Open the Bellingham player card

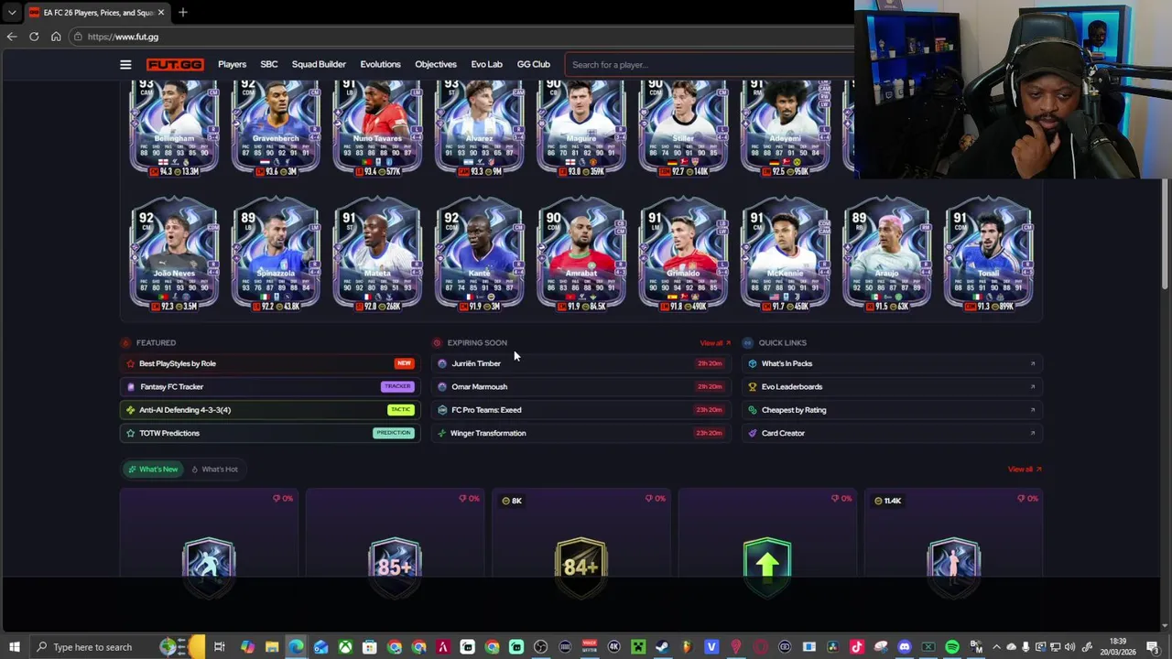point(174,128)
